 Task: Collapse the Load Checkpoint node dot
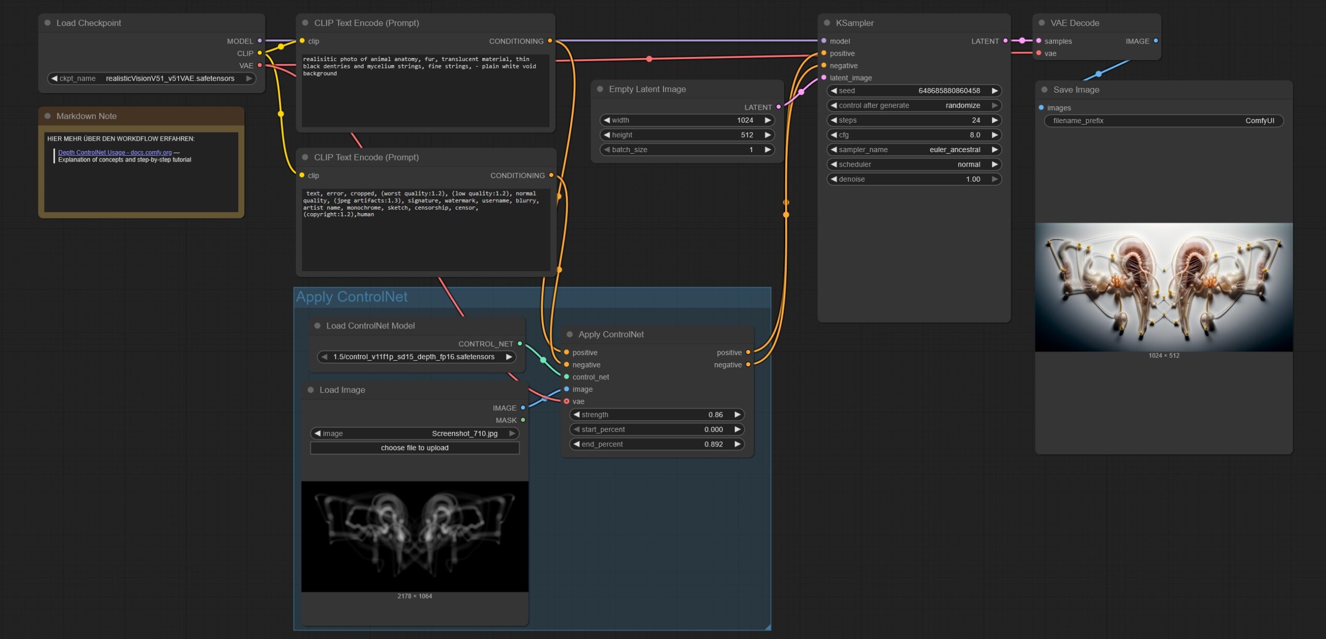pos(48,23)
